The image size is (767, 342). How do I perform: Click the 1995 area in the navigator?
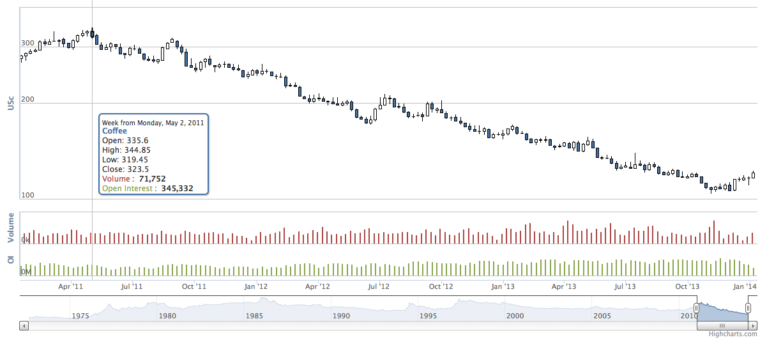(x=428, y=315)
